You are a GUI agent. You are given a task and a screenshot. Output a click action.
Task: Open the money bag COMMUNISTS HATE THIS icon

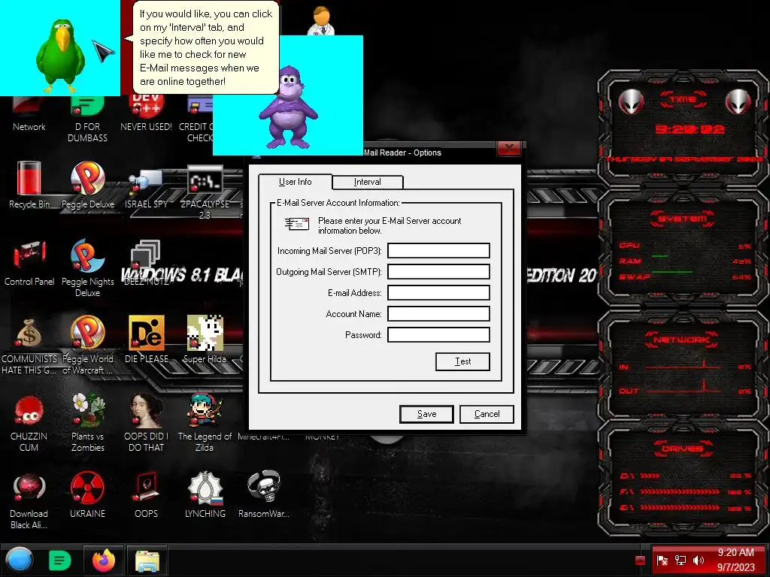[x=29, y=346]
